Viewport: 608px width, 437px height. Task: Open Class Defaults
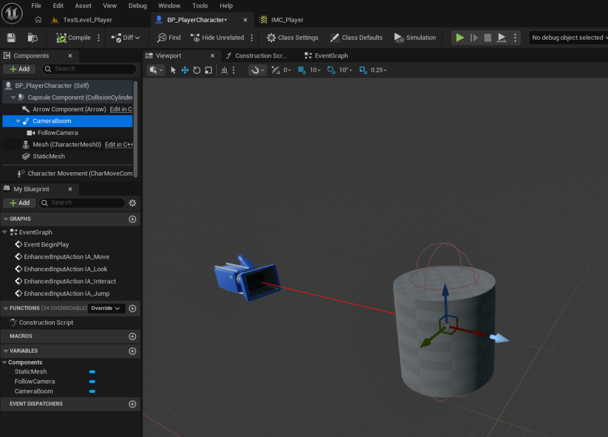coord(356,37)
